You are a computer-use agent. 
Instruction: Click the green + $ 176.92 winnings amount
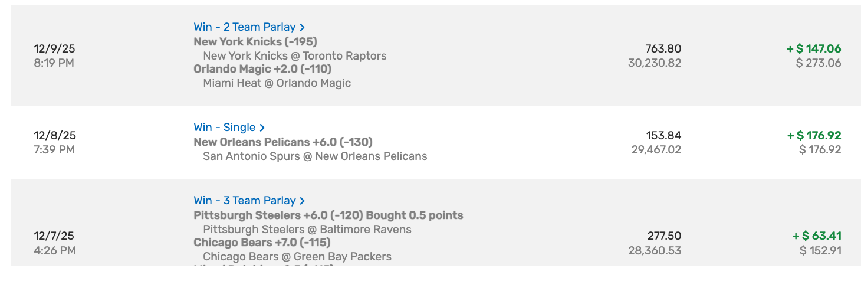coord(814,136)
